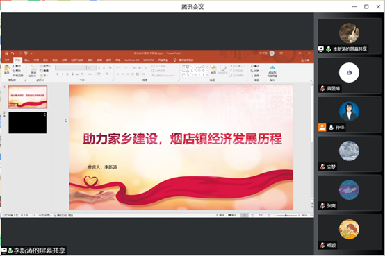Viewport: 385px width, 256px height.
Task: Click the Share button in PowerPoint ribbon
Action: 305,60
